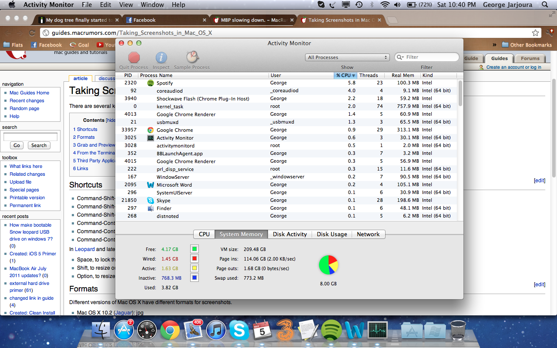Viewport: 557px width, 348px height.
Task: Open Microsoft Word from the Dock
Action: click(x=354, y=330)
